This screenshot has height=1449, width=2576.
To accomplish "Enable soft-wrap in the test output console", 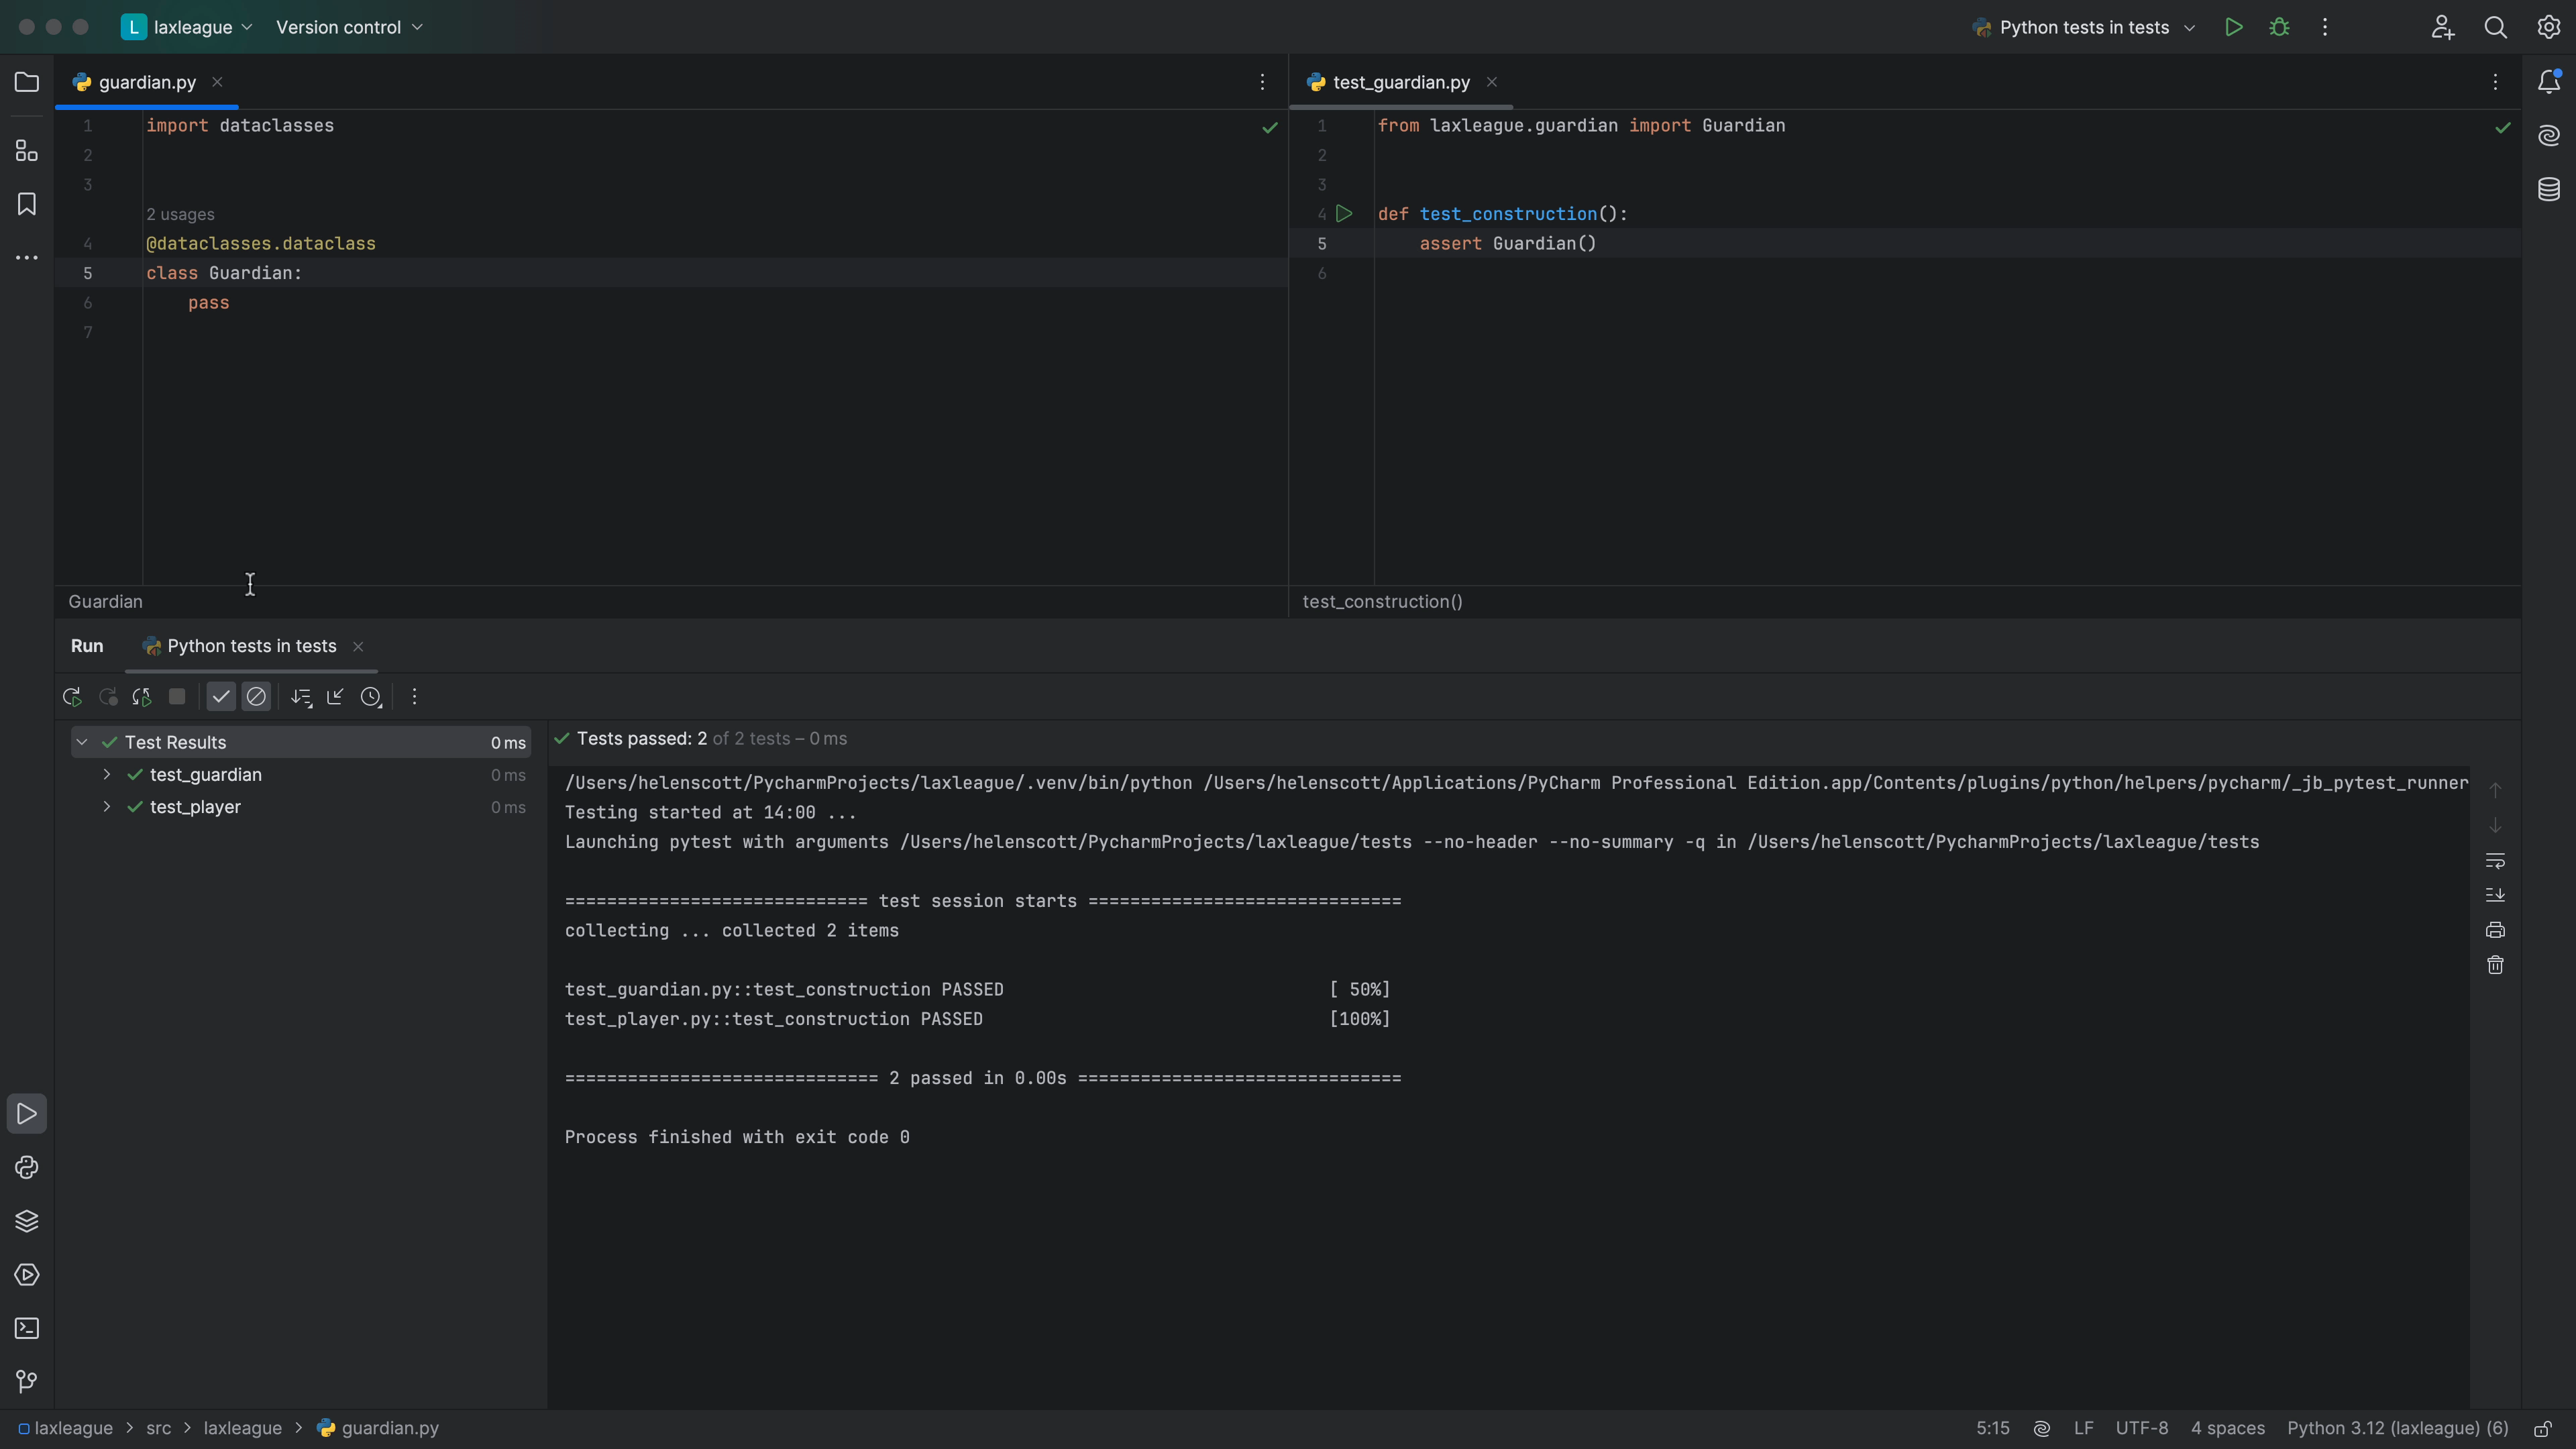I will (2495, 861).
